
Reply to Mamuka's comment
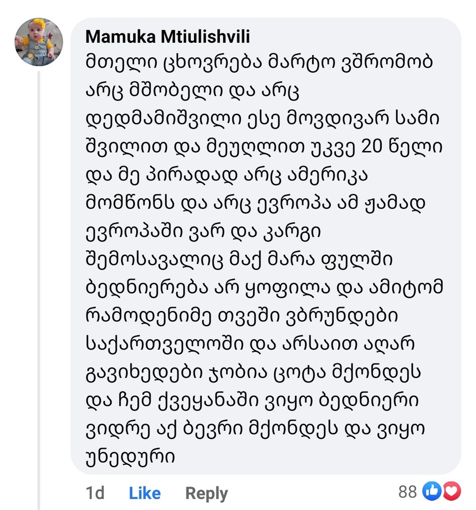206,493
